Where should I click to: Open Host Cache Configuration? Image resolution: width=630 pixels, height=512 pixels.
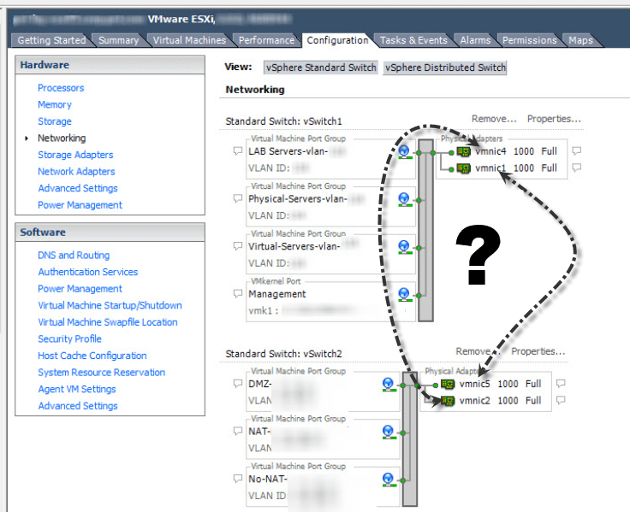92,356
